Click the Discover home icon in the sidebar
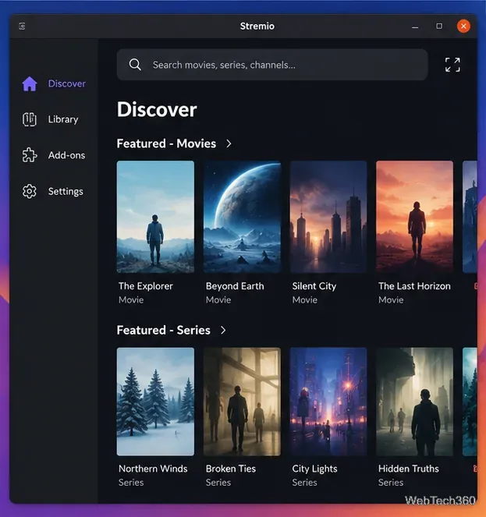Viewport: 486px width, 517px height. tap(30, 83)
